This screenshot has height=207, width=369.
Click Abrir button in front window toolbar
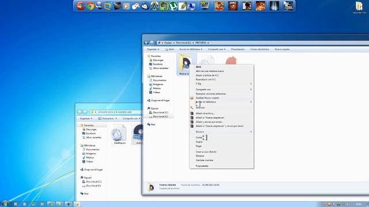(170, 49)
